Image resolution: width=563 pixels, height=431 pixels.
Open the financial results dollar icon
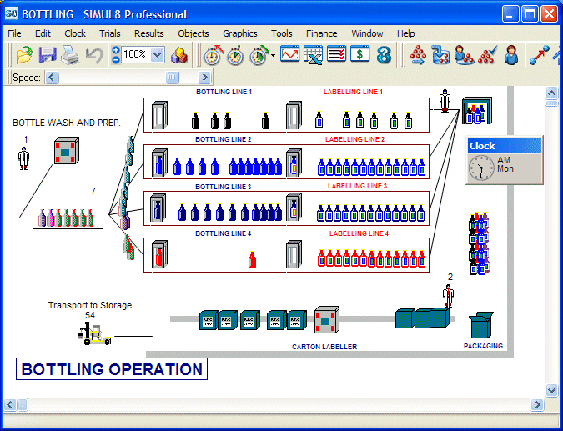pyautogui.click(x=359, y=55)
